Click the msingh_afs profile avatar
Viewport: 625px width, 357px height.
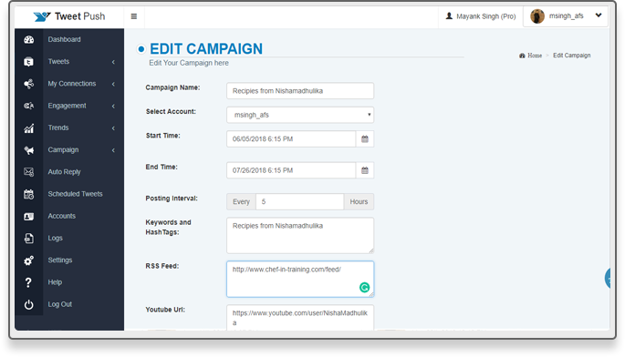(x=537, y=16)
